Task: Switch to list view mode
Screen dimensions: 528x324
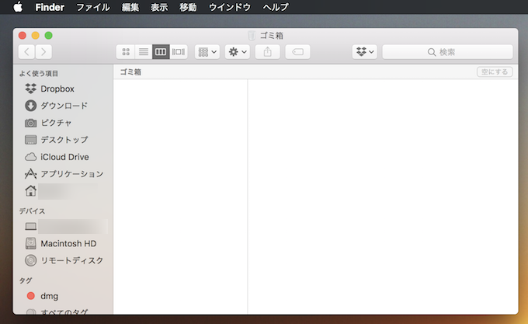Action: 144,52
